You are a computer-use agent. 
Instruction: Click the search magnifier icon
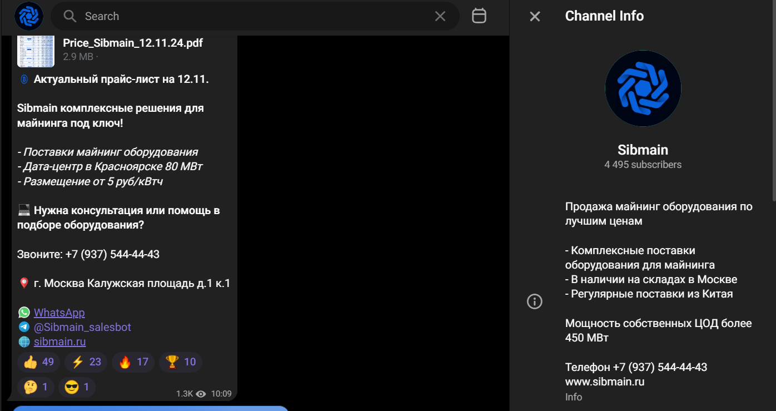(x=70, y=16)
